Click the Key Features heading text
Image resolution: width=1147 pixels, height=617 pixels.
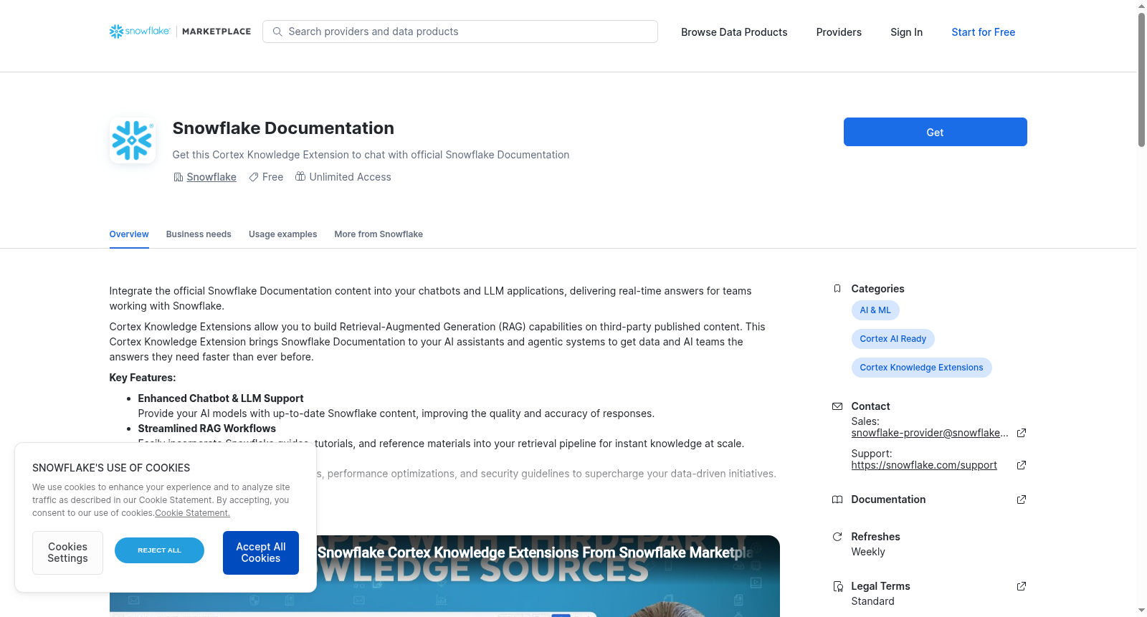142,378
